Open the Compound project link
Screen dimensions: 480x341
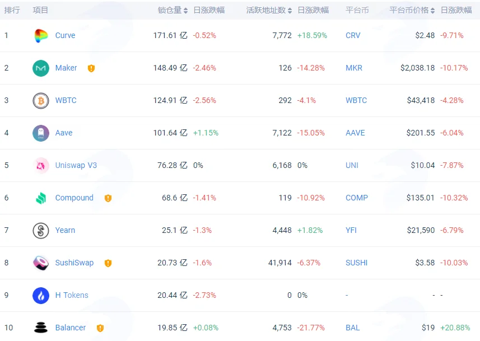tap(74, 198)
